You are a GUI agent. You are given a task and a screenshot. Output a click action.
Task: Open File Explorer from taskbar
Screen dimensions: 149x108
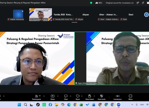coord(57,105)
